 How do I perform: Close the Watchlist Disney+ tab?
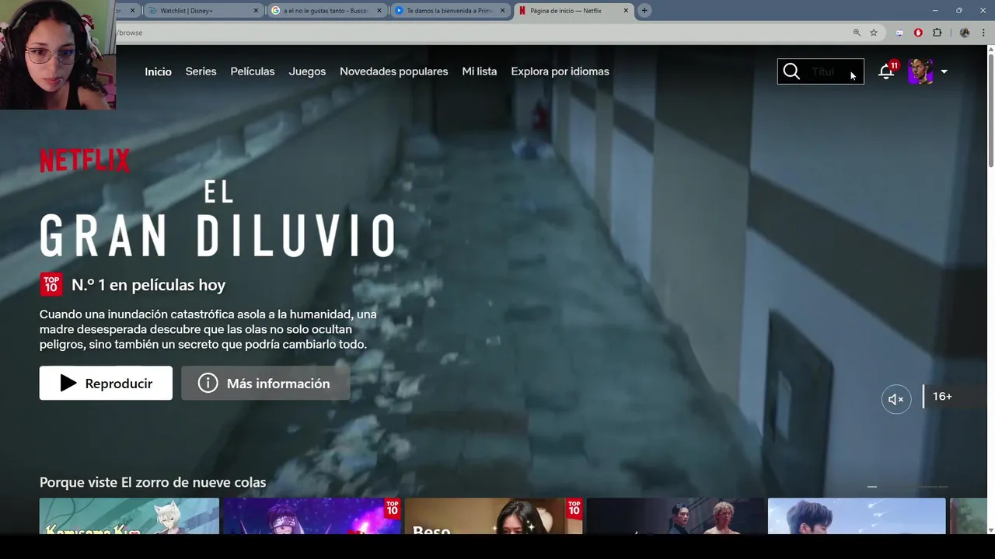pyautogui.click(x=256, y=11)
